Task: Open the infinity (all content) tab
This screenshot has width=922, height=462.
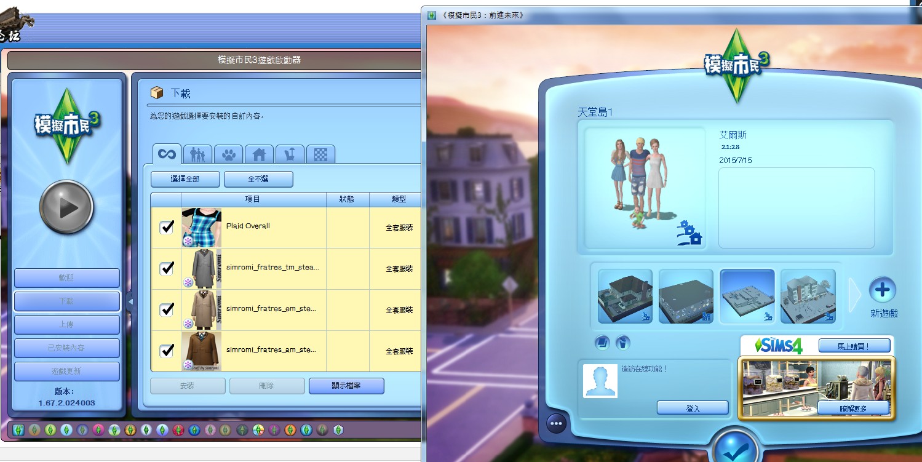Action: (167, 154)
